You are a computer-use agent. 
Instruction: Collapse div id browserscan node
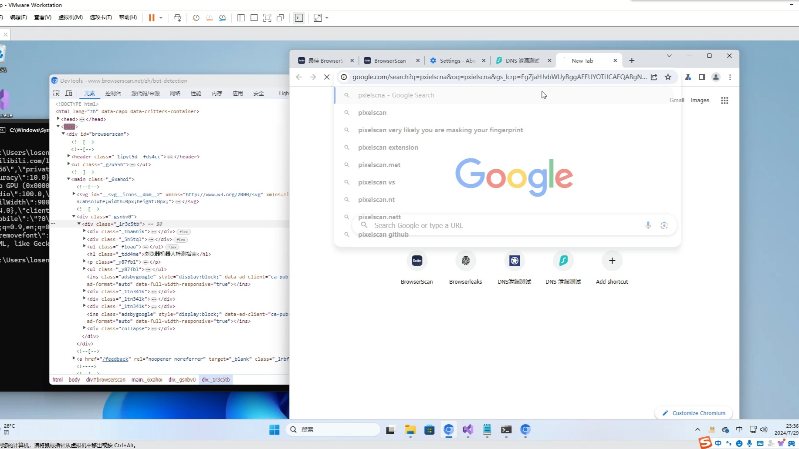point(64,134)
